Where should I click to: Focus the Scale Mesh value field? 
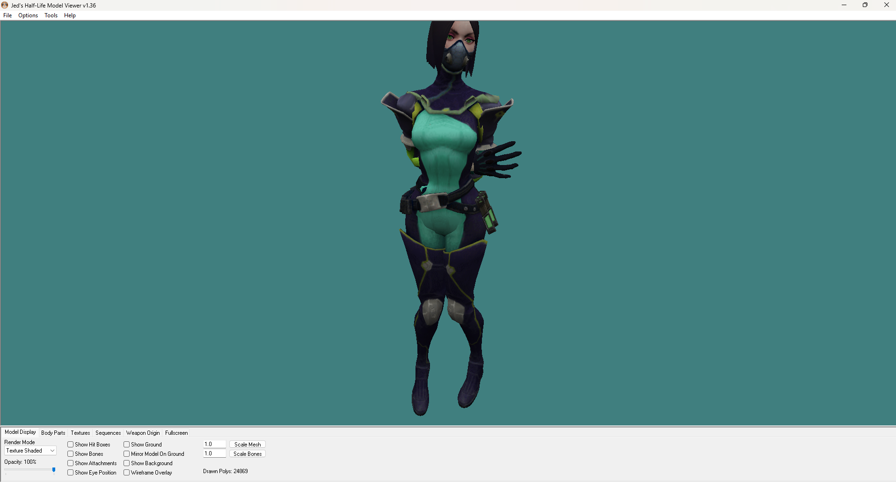215,444
